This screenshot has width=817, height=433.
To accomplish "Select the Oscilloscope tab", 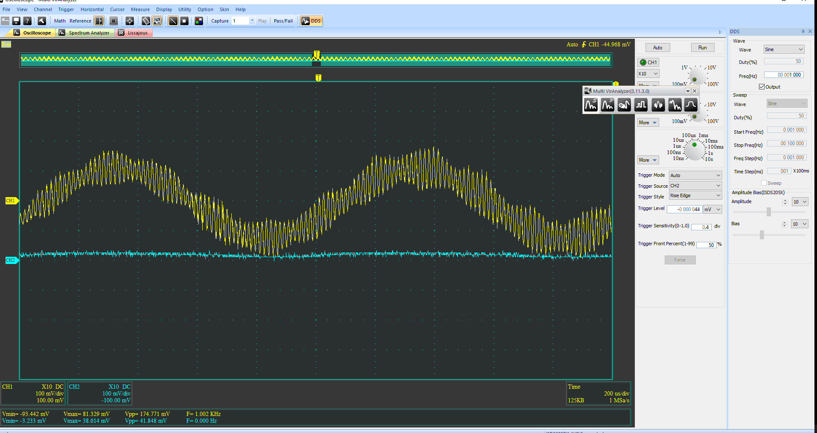I will click(32, 33).
